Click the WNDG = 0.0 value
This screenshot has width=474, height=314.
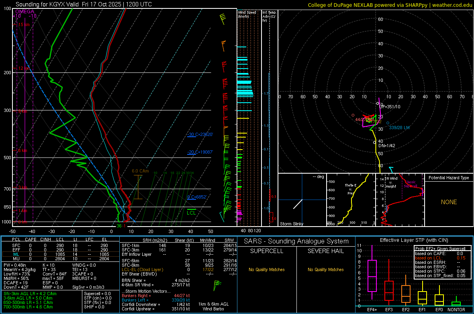click(x=84, y=265)
